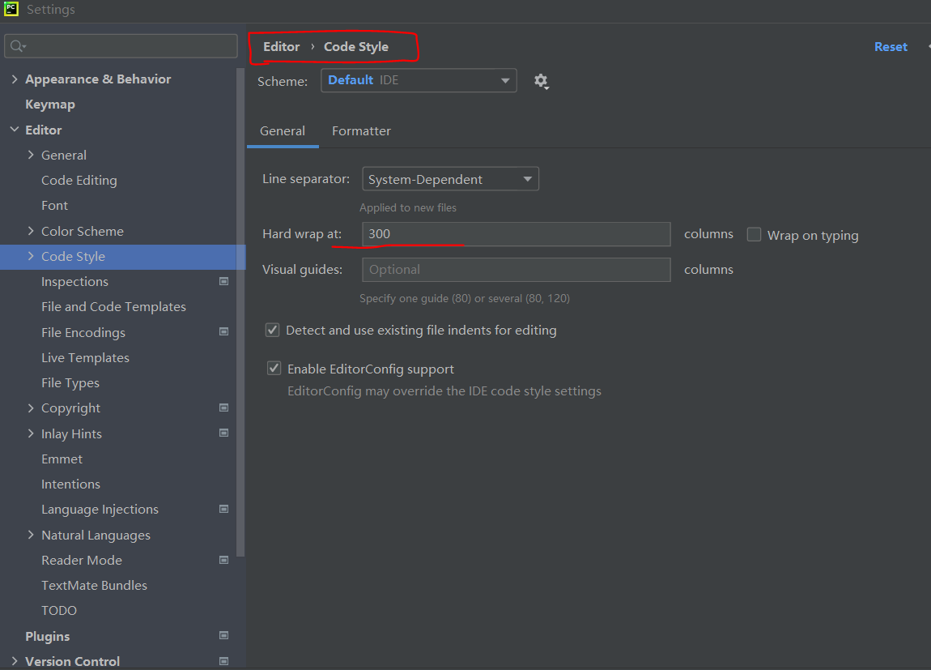Image resolution: width=931 pixels, height=670 pixels.
Task: Open TextMate Bundles settings
Action: click(x=94, y=585)
